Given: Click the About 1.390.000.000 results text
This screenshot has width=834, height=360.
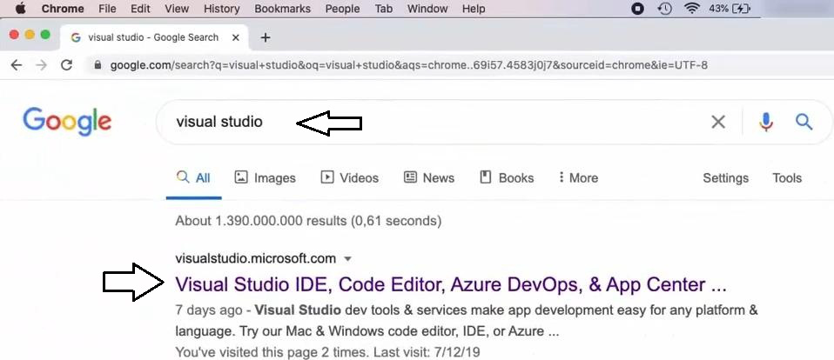Looking at the screenshot, I should tap(308, 220).
